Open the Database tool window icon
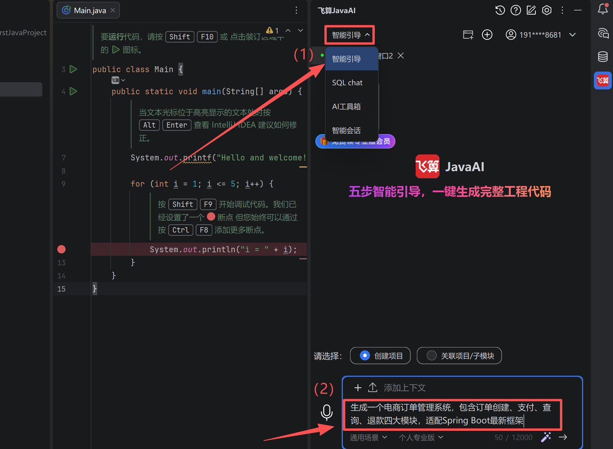Screen dimensions: 613x449 (603, 57)
